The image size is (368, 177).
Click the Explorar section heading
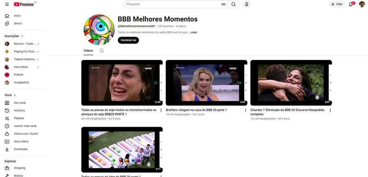coord(10,161)
